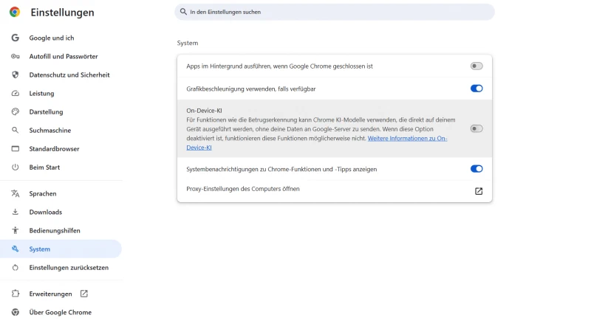Click the browser window icon for Standardbrowser
The width and height of the screenshot is (591, 332).
15,148
